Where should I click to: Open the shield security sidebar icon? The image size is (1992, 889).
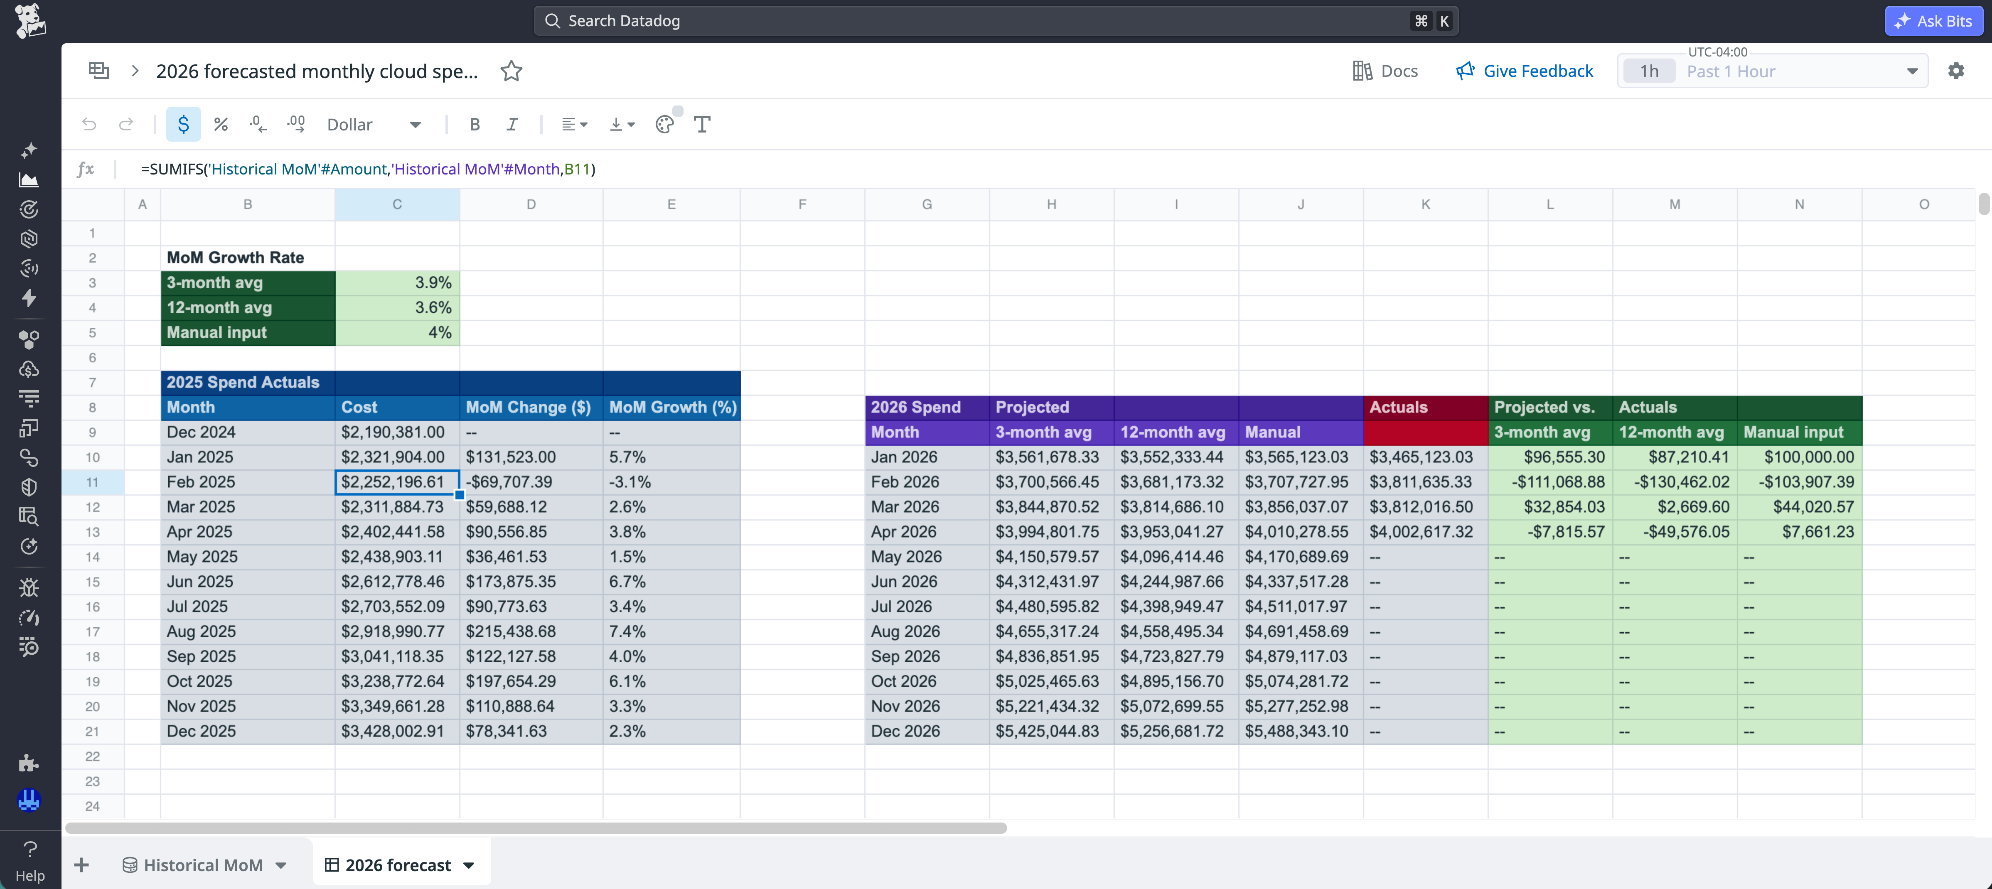coord(30,487)
